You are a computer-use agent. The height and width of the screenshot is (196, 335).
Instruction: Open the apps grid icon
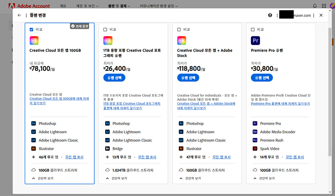pyautogui.click(x=324, y=6)
